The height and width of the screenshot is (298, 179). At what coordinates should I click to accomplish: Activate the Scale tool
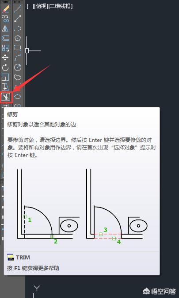click(5, 77)
